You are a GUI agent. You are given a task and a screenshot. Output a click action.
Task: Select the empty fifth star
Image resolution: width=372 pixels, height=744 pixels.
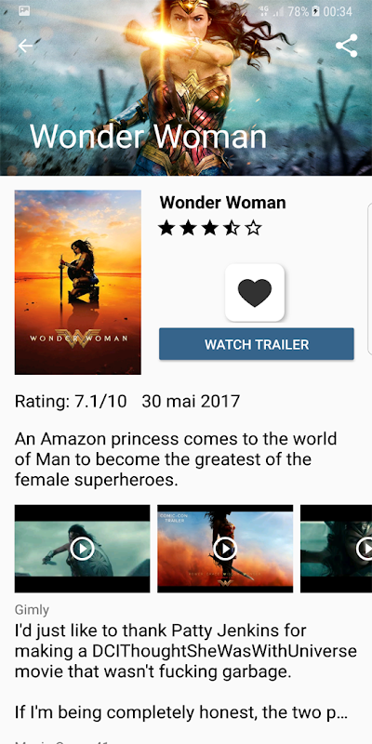254,228
